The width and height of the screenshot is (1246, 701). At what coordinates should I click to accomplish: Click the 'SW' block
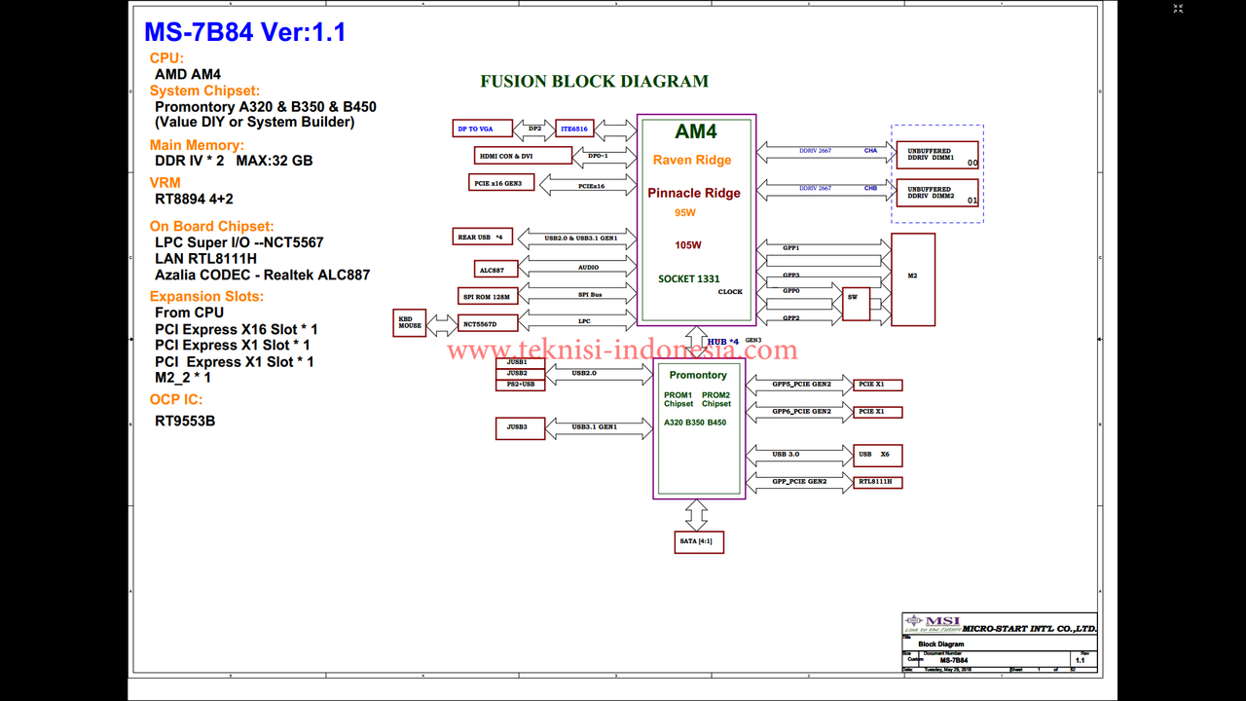(856, 304)
